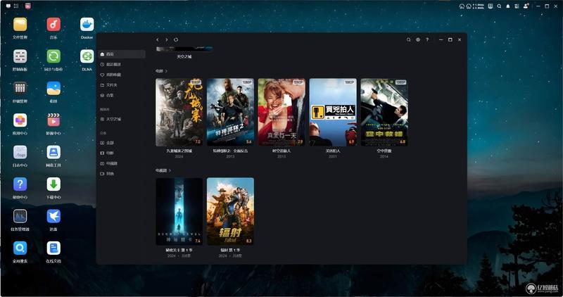Open the 任务管理器 task manager icon
563x297 pixels.
point(20,216)
